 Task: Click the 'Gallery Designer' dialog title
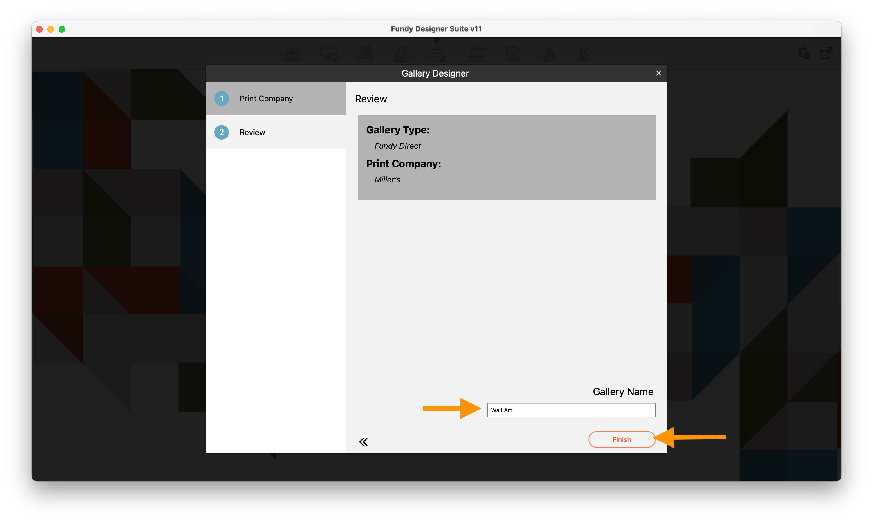[435, 73]
